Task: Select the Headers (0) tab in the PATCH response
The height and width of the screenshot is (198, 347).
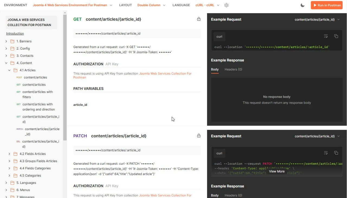Action: tap(233, 195)
